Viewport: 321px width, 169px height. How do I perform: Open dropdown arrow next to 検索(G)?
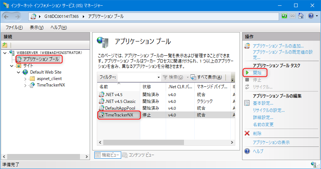(x=188, y=78)
